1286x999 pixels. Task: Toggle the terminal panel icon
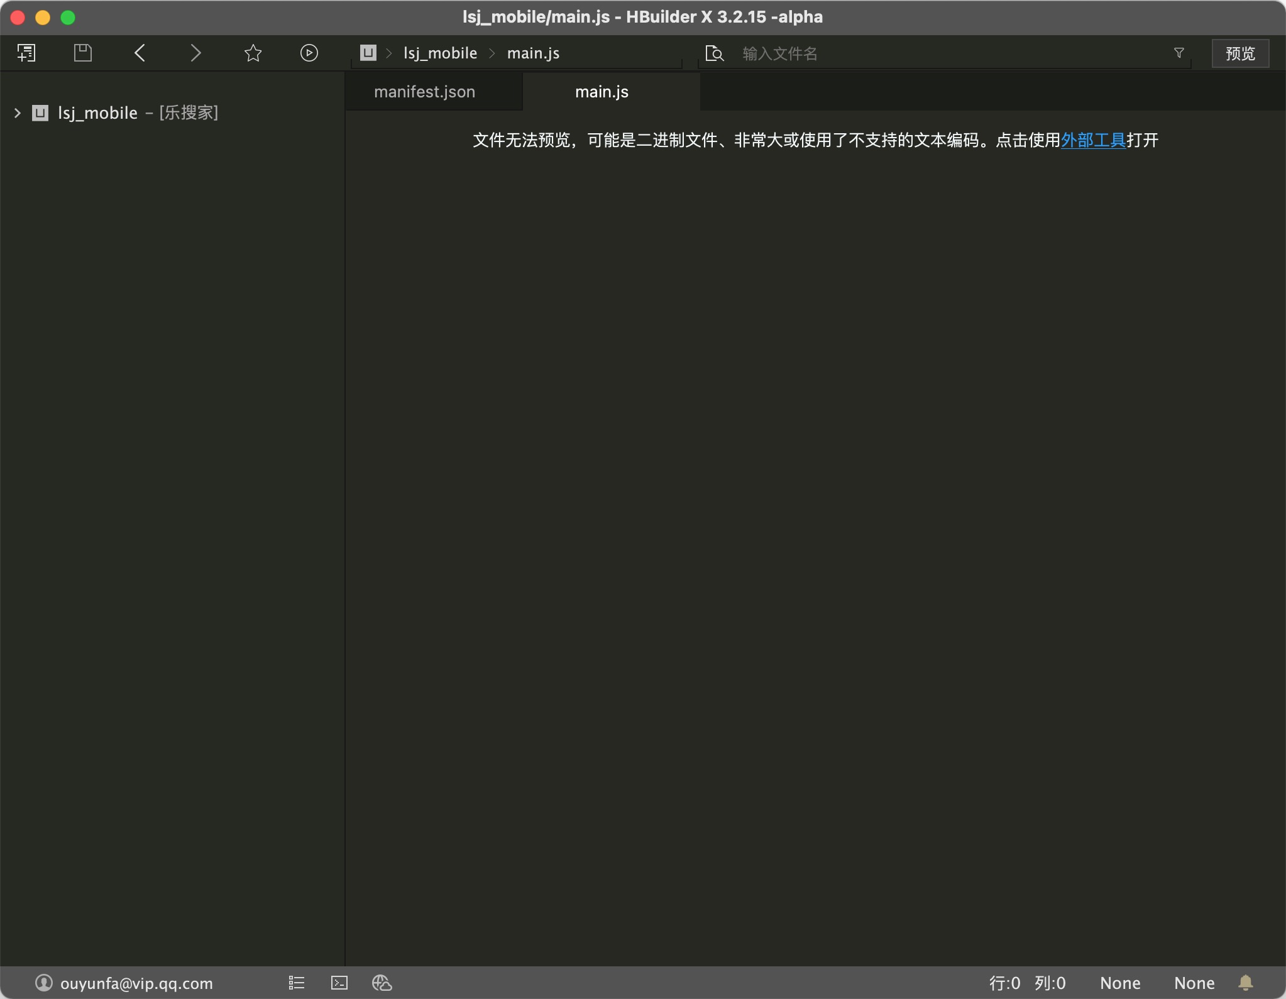pyautogui.click(x=339, y=983)
